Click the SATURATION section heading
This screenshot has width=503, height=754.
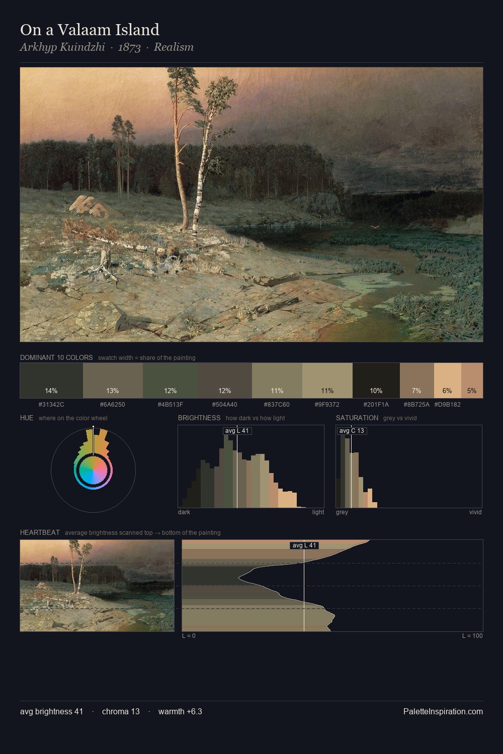click(357, 418)
